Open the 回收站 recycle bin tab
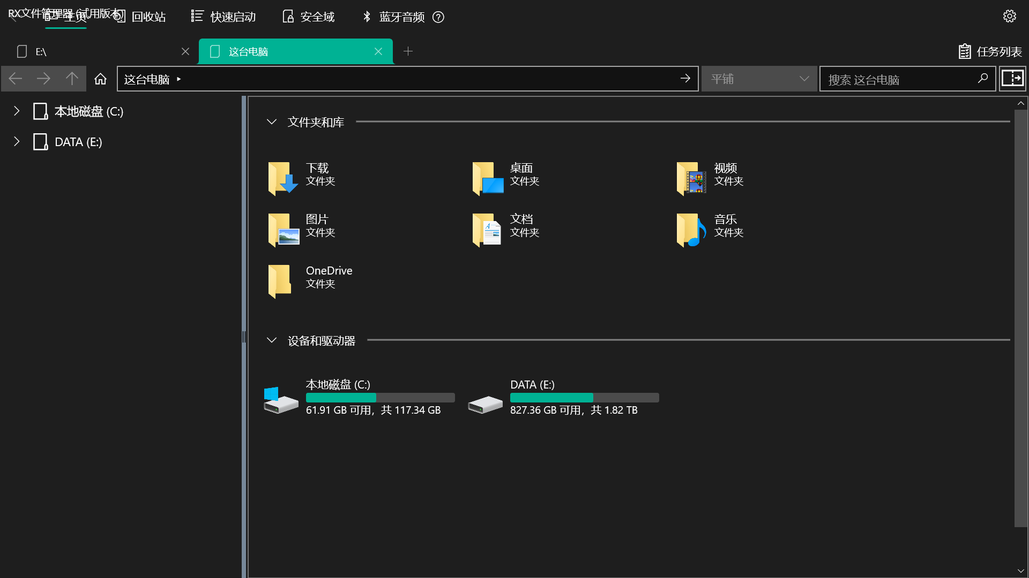The width and height of the screenshot is (1029, 578). (x=141, y=17)
